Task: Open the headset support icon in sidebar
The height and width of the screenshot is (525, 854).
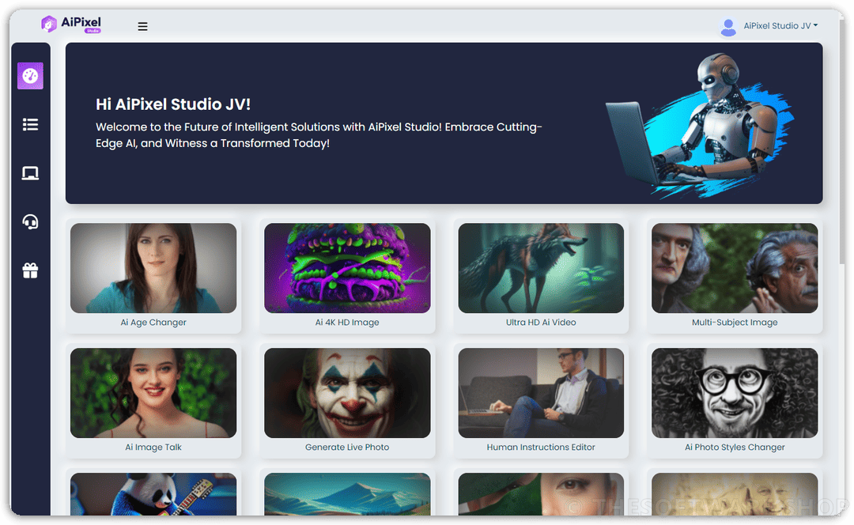Action: (30, 221)
